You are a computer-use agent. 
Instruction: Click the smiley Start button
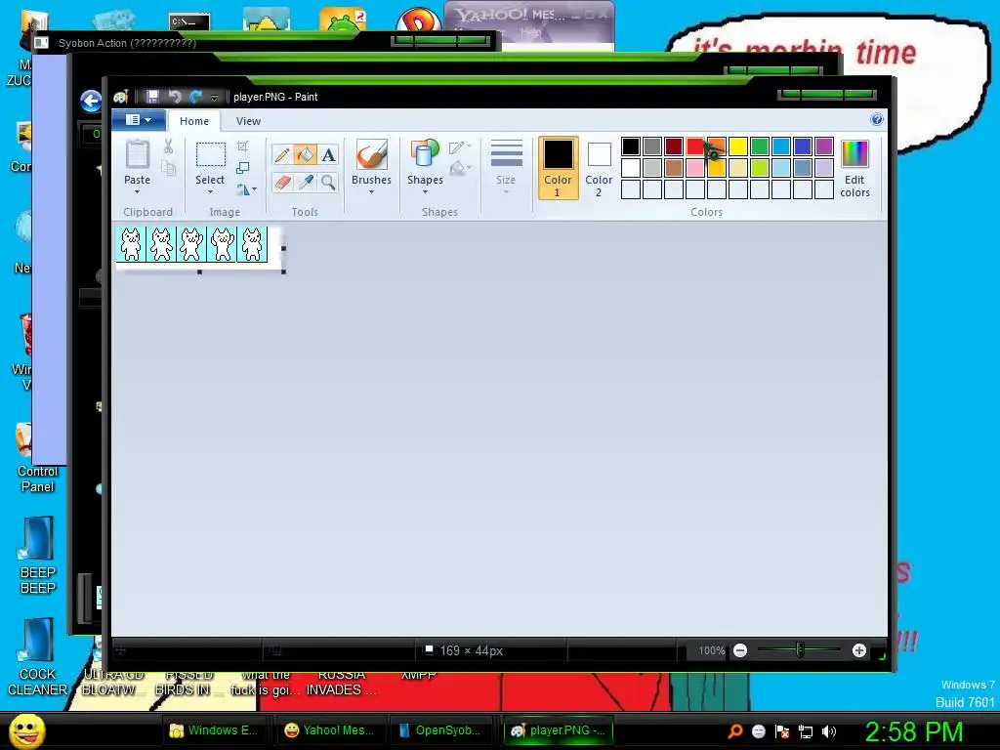tap(26, 730)
